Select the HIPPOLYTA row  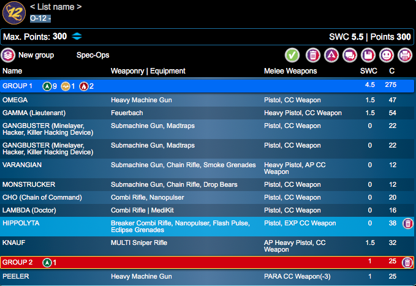pyautogui.click(x=207, y=227)
